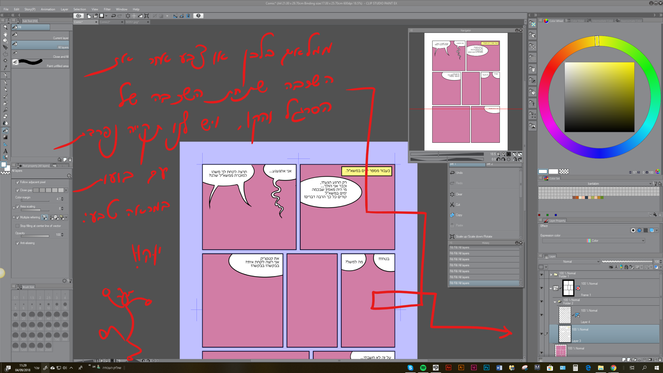Expand Folder 1 in layer list
The width and height of the screenshot is (663, 373).
pyautogui.click(x=551, y=275)
